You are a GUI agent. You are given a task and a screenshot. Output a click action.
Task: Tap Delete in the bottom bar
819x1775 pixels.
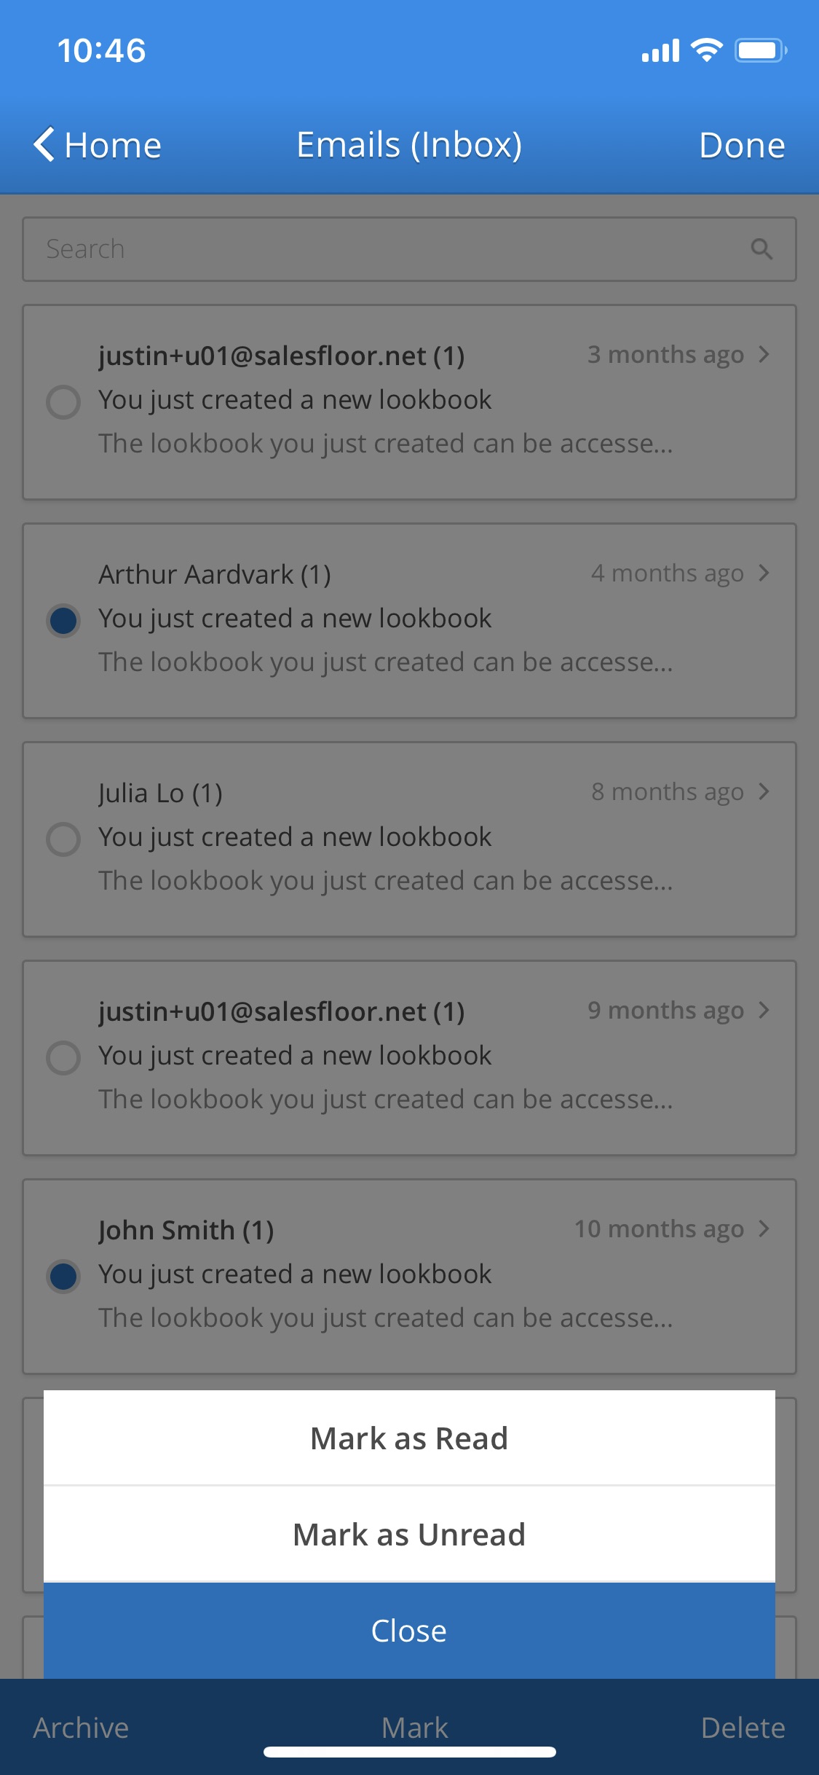[x=743, y=1728]
